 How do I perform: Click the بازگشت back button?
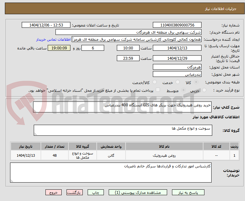click(x=74, y=193)
